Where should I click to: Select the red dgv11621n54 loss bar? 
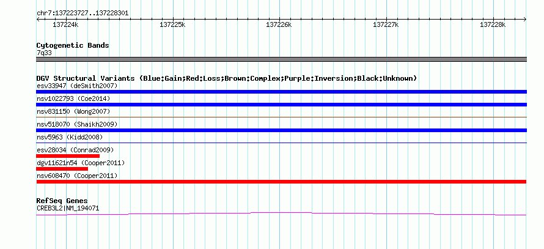pos(62,169)
